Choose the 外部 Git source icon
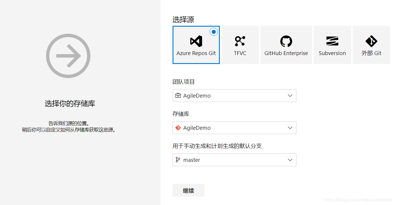This screenshot has height=205, width=395. click(371, 41)
